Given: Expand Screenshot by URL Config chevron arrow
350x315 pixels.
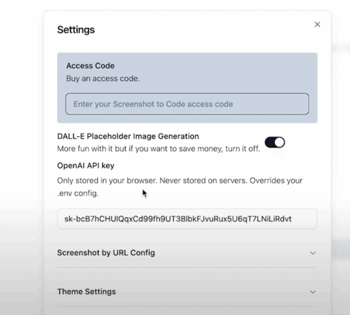Looking at the screenshot, I should click(x=313, y=253).
